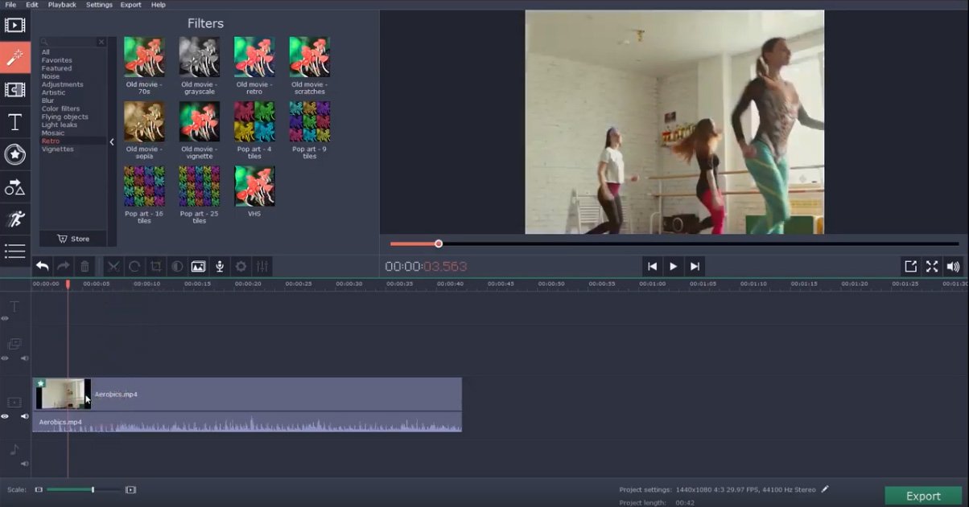Screen dimensions: 969x507
Task: Select the Split scissors tool
Action: click(x=113, y=267)
